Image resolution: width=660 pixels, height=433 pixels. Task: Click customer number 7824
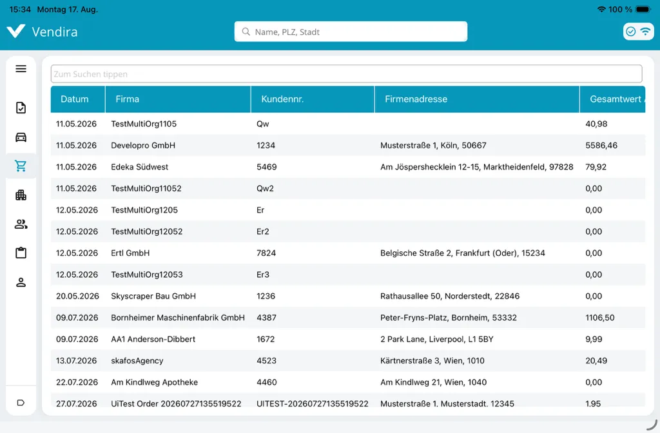click(266, 253)
